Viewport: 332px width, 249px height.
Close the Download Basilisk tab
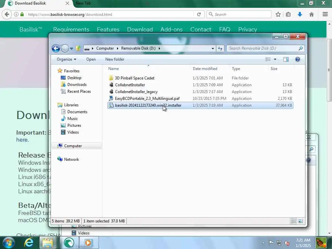click(67, 3)
